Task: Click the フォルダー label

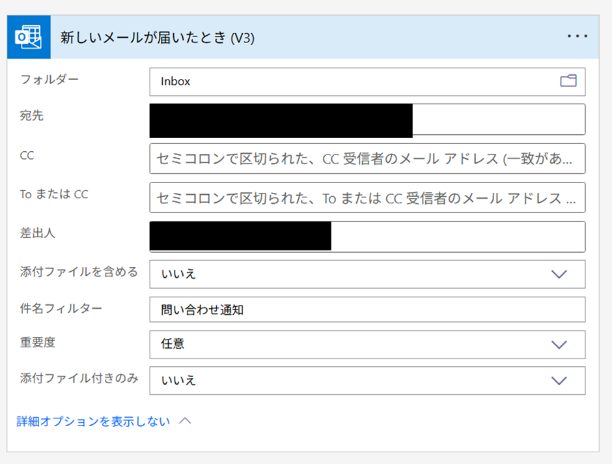Action: click(x=49, y=80)
